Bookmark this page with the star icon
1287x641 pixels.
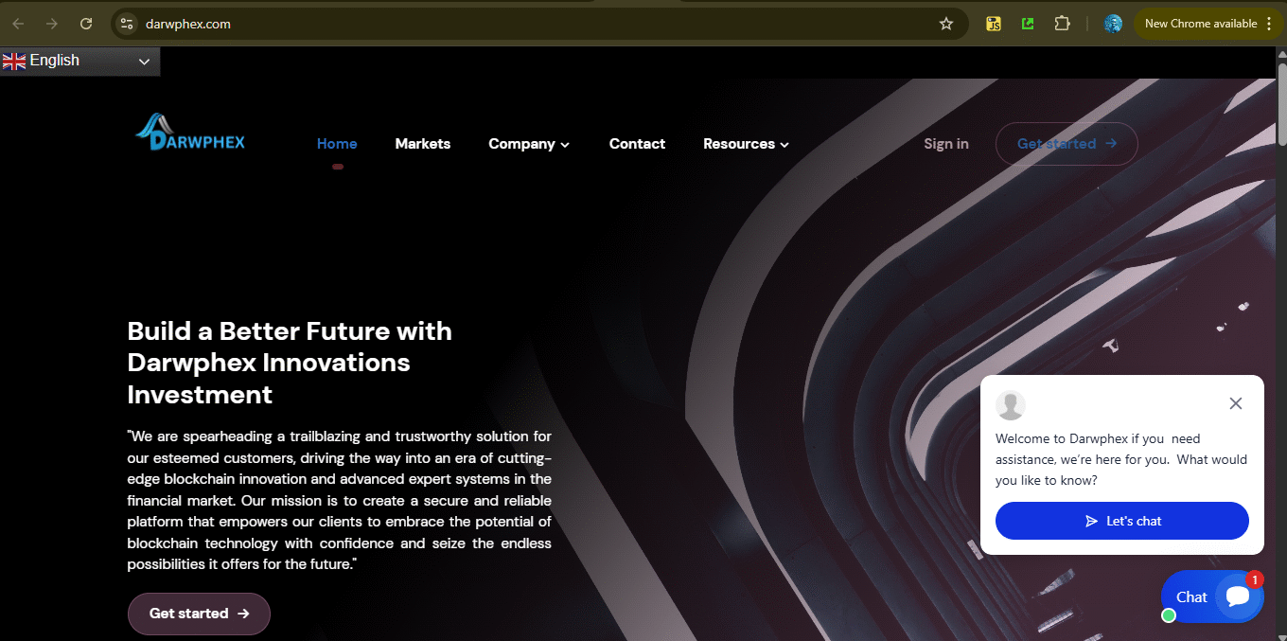(x=945, y=24)
